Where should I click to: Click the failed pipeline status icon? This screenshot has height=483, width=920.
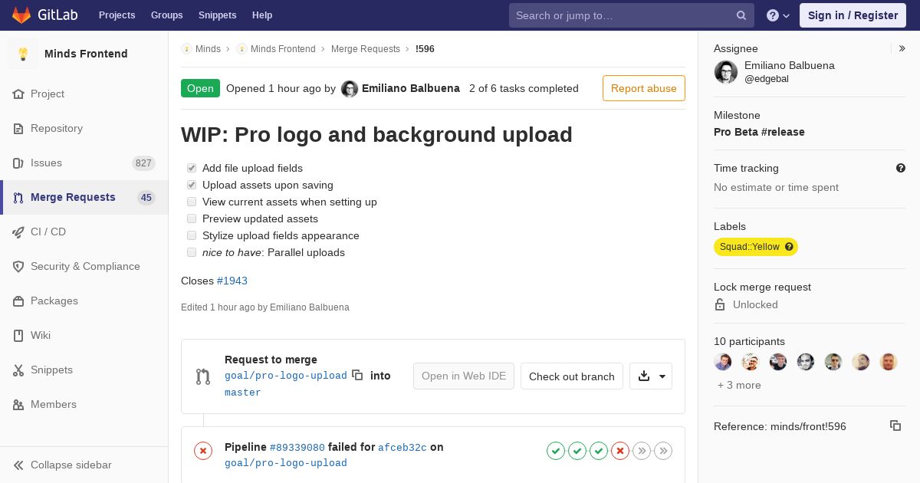(203, 451)
